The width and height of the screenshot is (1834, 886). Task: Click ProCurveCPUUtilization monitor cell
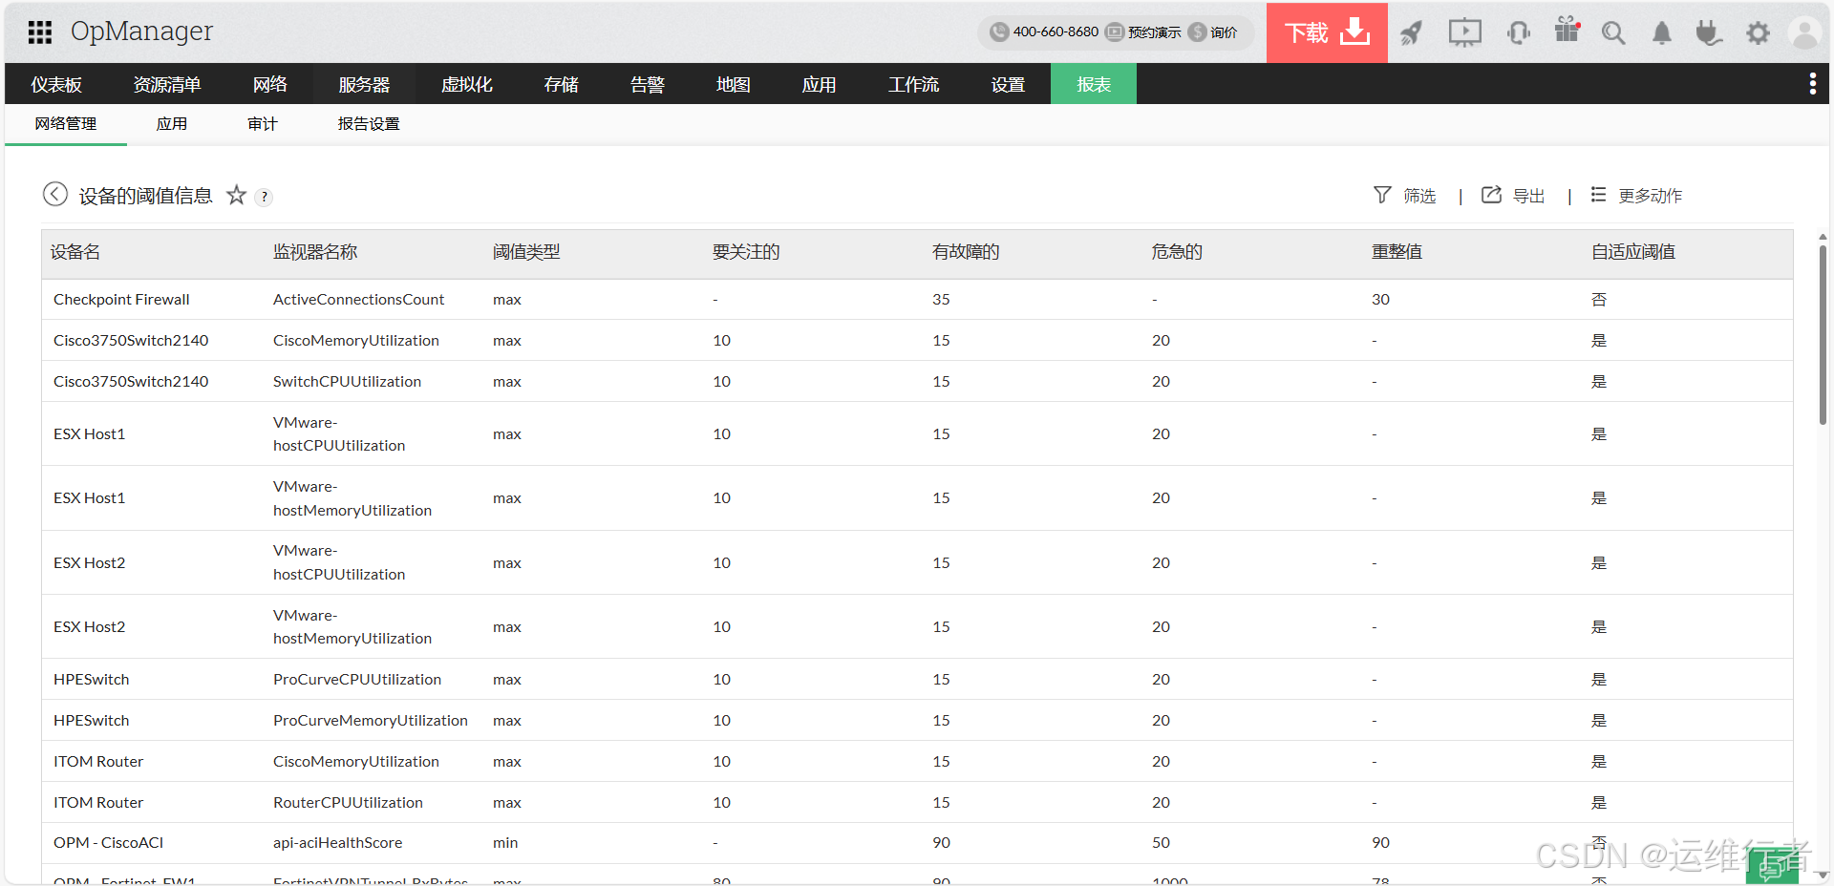point(357,680)
